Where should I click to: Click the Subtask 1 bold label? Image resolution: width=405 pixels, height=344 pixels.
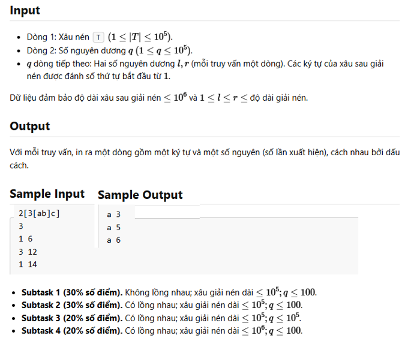coord(72,292)
